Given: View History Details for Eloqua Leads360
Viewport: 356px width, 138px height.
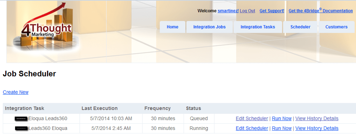Looking at the screenshot, I should (317, 118).
